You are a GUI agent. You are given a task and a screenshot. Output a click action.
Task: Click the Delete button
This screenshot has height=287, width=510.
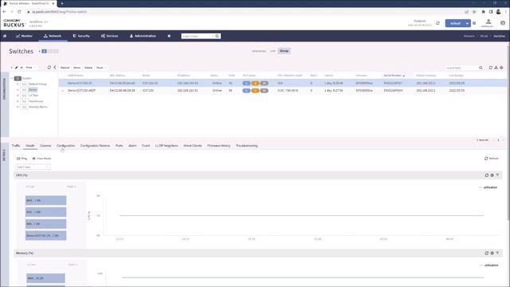(x=88, y=68)
